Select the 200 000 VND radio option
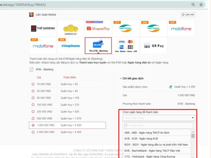This screenshot has height=158, width=211. click(33, 111)
